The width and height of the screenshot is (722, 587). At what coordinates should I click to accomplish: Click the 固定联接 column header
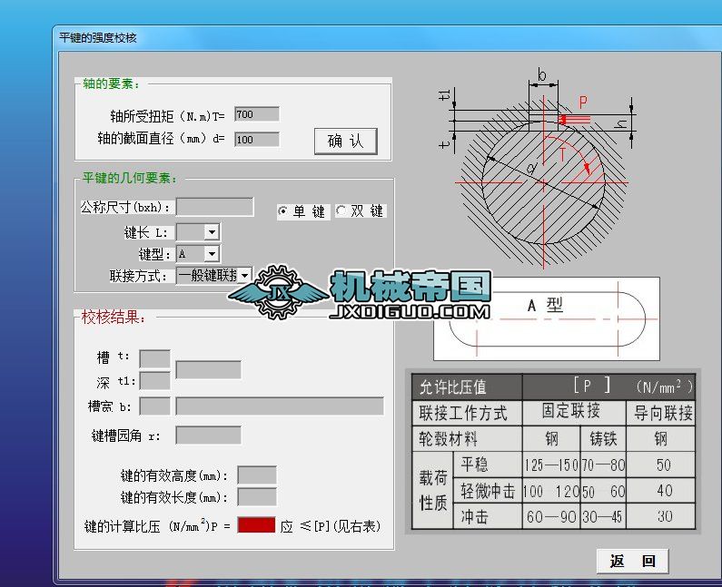[574, 412]
